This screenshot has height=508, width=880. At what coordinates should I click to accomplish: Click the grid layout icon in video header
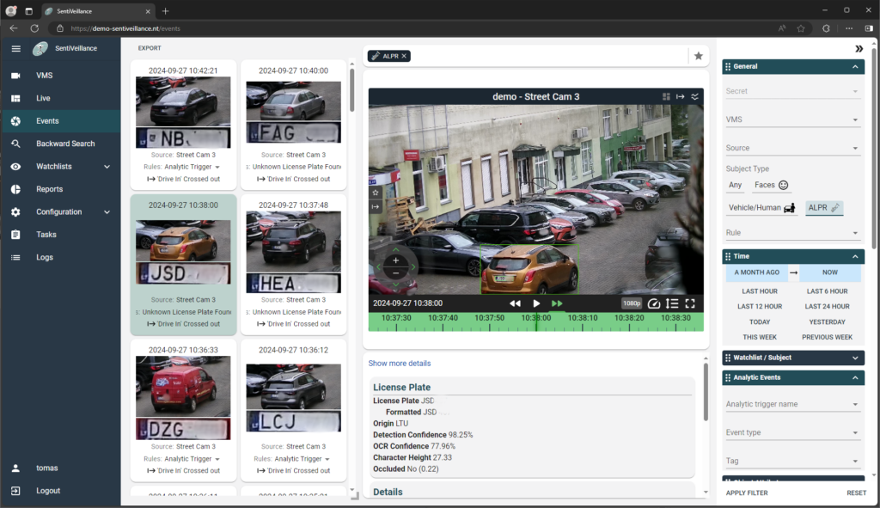[666, 97]
